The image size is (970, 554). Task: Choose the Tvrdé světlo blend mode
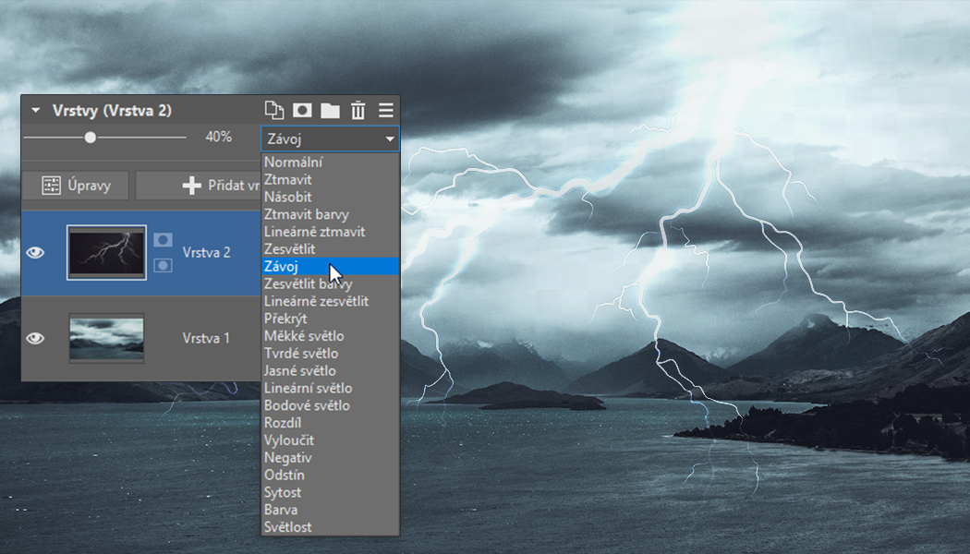tap(331, 353)
